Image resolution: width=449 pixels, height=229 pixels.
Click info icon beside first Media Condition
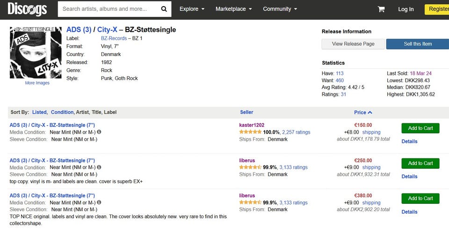99,132
